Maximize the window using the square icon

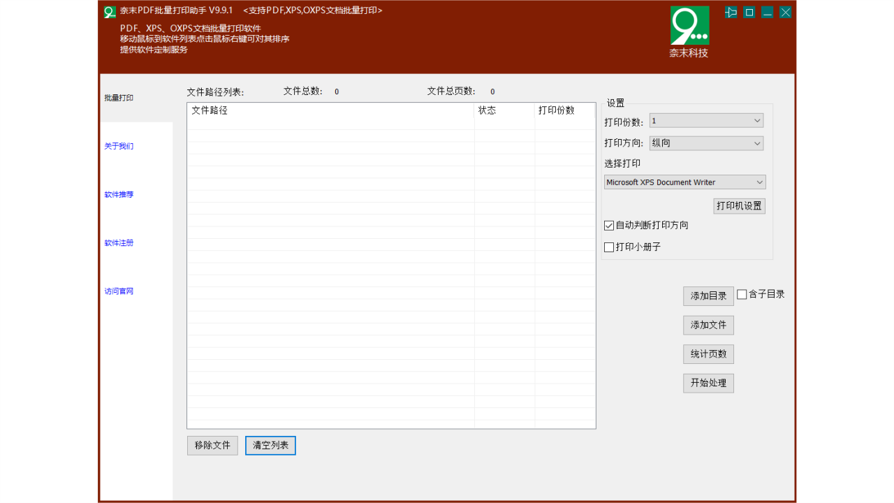749,12
